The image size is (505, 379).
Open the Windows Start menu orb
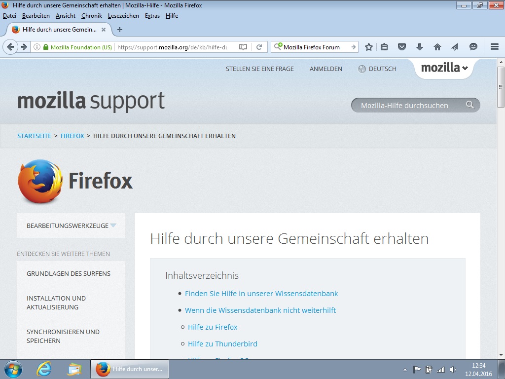pos(13,369)
